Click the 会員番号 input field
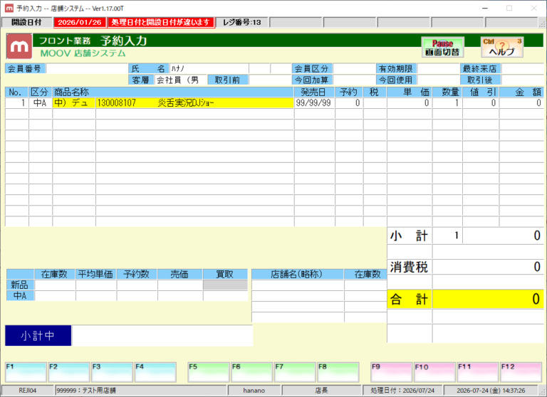The image size is (547, 397). (x=87, y=69)
